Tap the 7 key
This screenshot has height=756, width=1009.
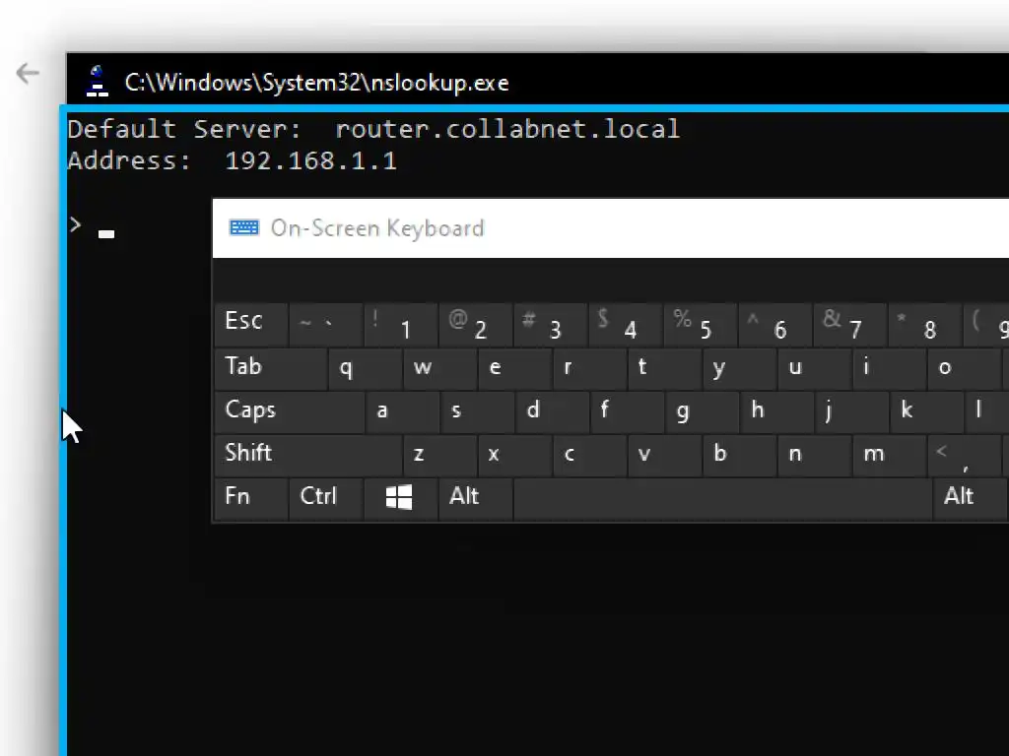pyautogui.click(x=849, y=324)
